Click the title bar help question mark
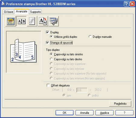This screenshot has height=118, width=136. [x=126, y=4]
